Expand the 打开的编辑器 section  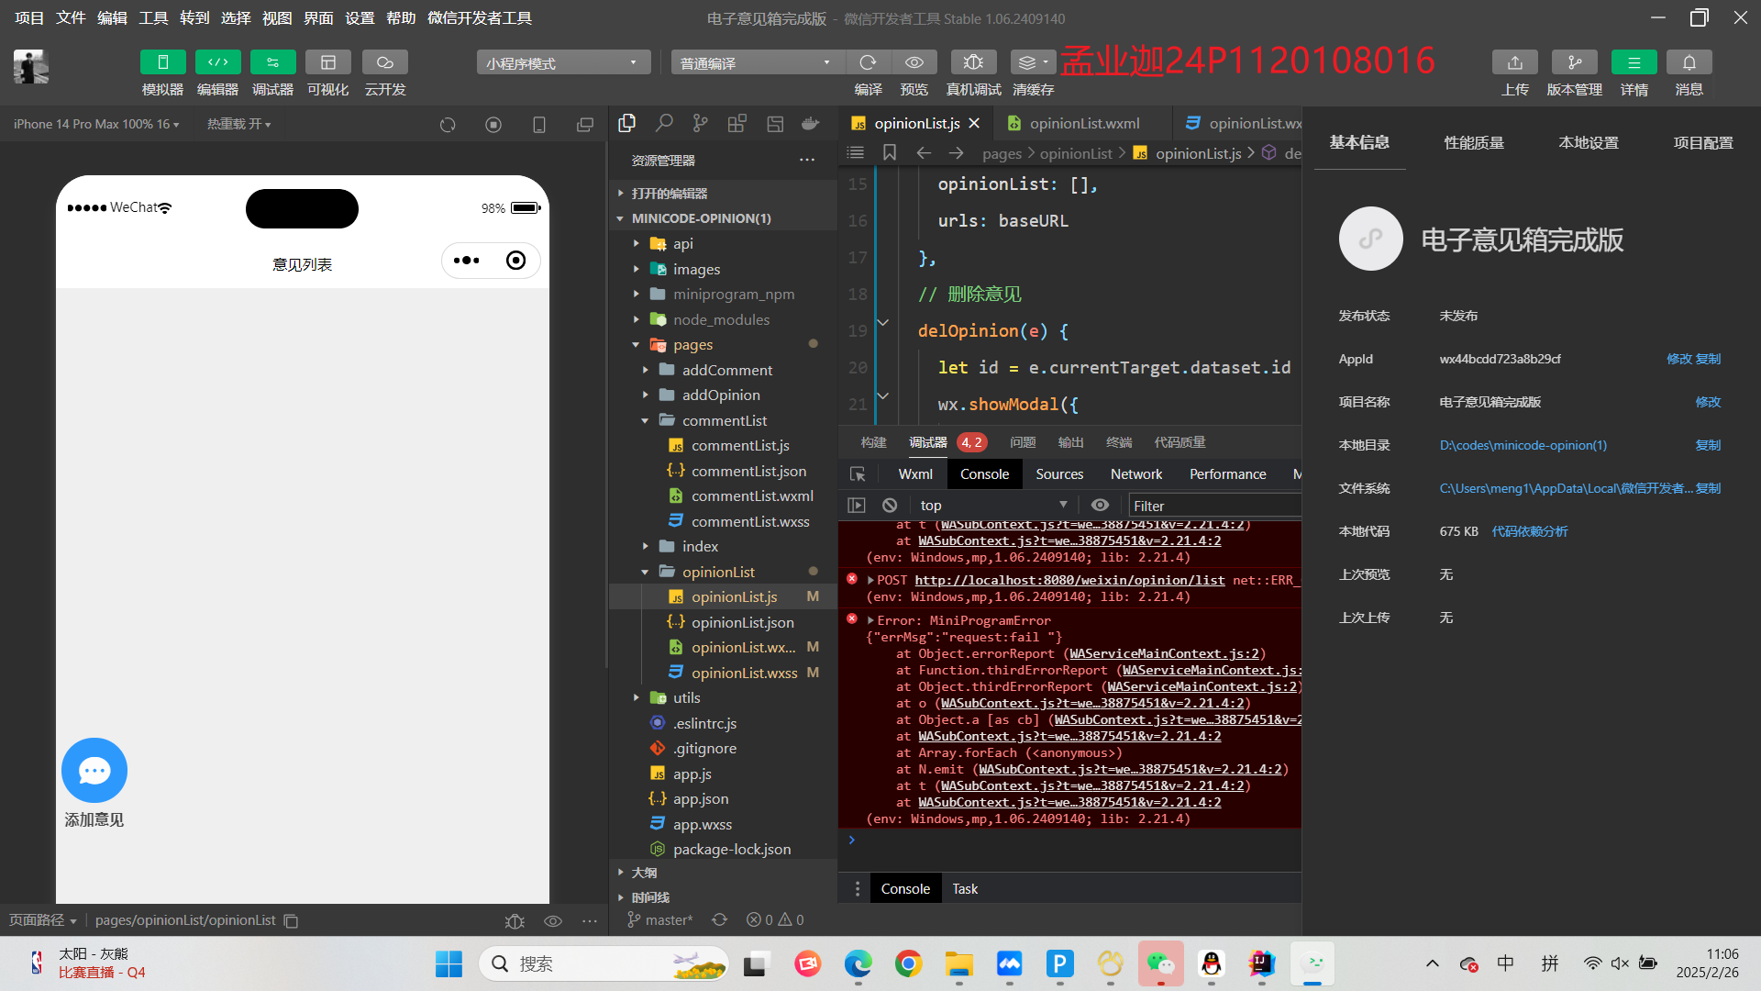click(x=724, y=194)
